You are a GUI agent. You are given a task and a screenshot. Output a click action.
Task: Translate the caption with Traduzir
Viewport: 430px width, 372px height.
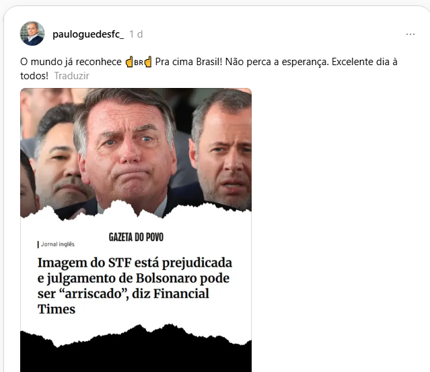point(71,76)
